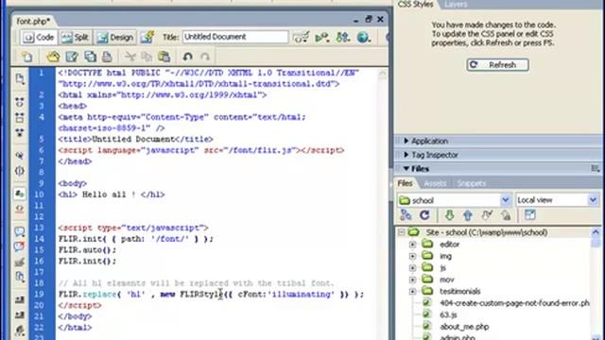The image size is (605, 340).
Task: Expand the testimonials folder
Action: (x=412, y=292)
